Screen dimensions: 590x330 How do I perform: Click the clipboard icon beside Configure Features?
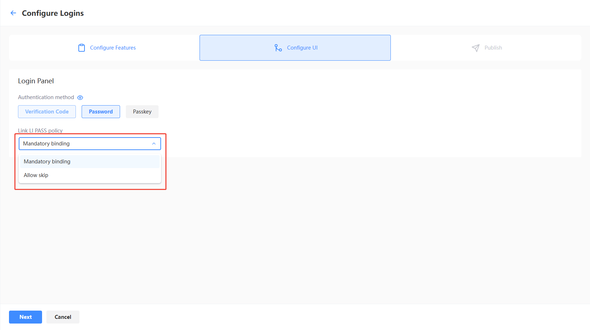(x=82, y=48)
